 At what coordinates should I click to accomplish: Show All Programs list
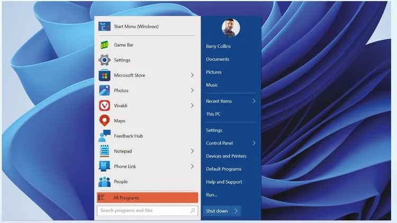[x=147, y=198]
